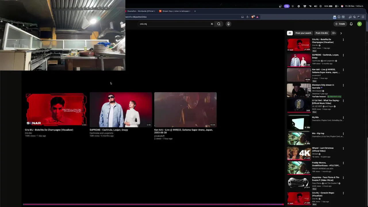This screenshot has width=368, height=207.
Task: Click the browser address bar URL
Action: [x=136, y=17]
